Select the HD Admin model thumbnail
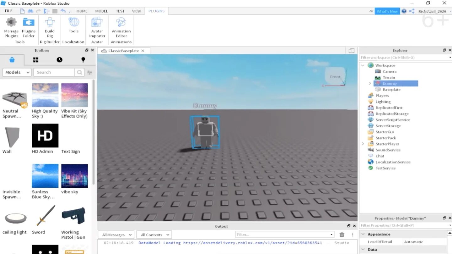This screenshot has height=254, width=452. pyautogui.click(x=45, y=135)
